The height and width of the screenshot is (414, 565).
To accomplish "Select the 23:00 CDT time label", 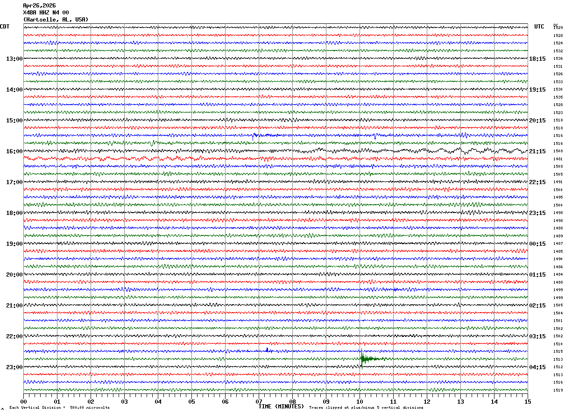I will coord(14,367).
